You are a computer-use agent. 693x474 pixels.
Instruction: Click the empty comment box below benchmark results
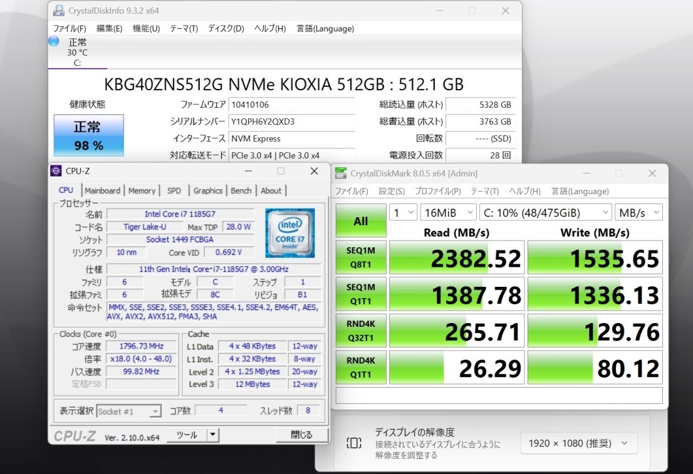click(499, 395)
